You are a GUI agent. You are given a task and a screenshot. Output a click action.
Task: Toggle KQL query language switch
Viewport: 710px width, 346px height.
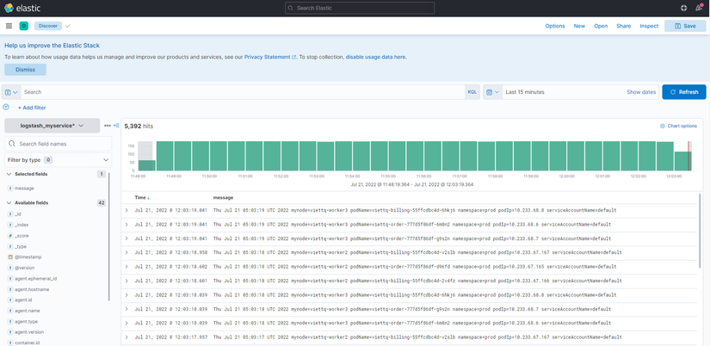click(x=472, y=92)
